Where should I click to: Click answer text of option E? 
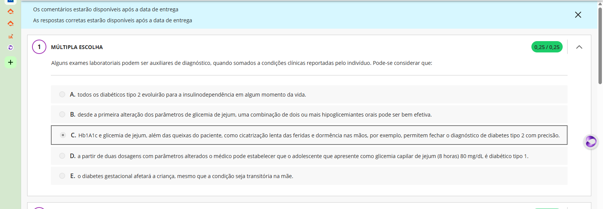(x=185, y=176)
